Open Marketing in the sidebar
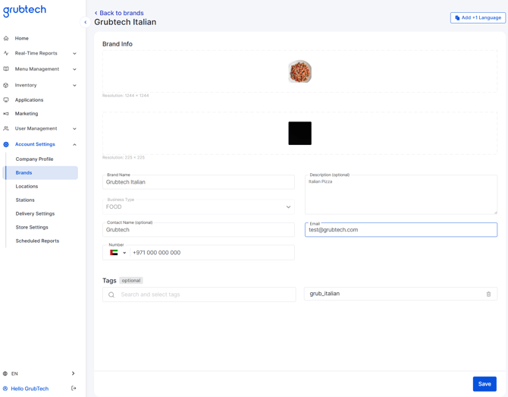The height and width of the screenshot is (397, 508). coord(27,114)
